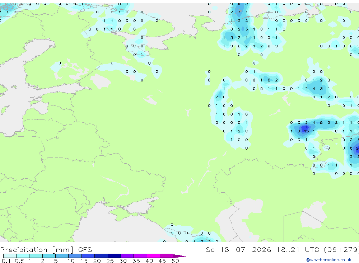Click the 'Precipitation [mm] GFS' title text
359x263 pixels.
coord(46,250)
